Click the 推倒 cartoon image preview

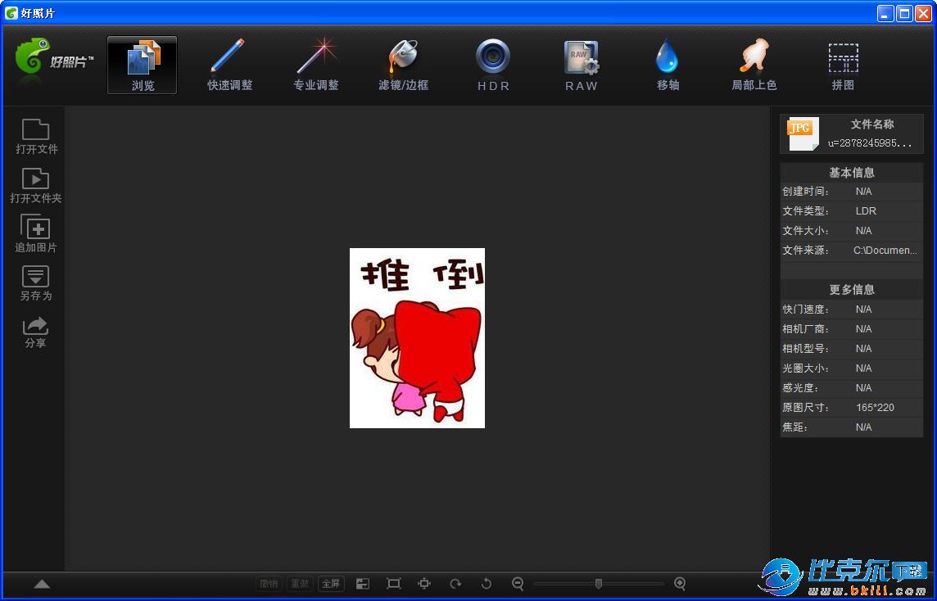(x=417, y=338)
